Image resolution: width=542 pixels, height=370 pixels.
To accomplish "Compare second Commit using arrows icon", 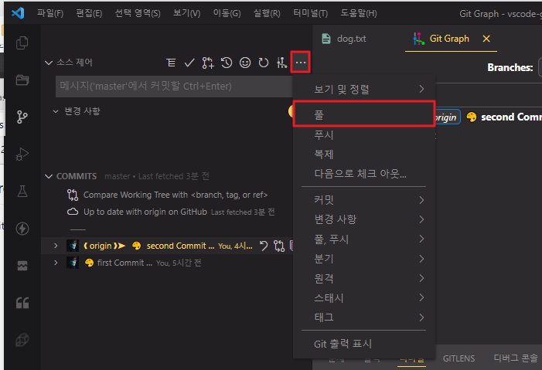I will coord(279,246).
